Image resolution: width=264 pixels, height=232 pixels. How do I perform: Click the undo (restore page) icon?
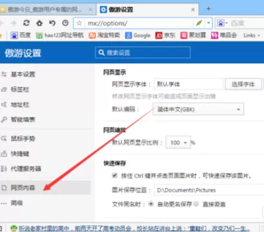52,23
